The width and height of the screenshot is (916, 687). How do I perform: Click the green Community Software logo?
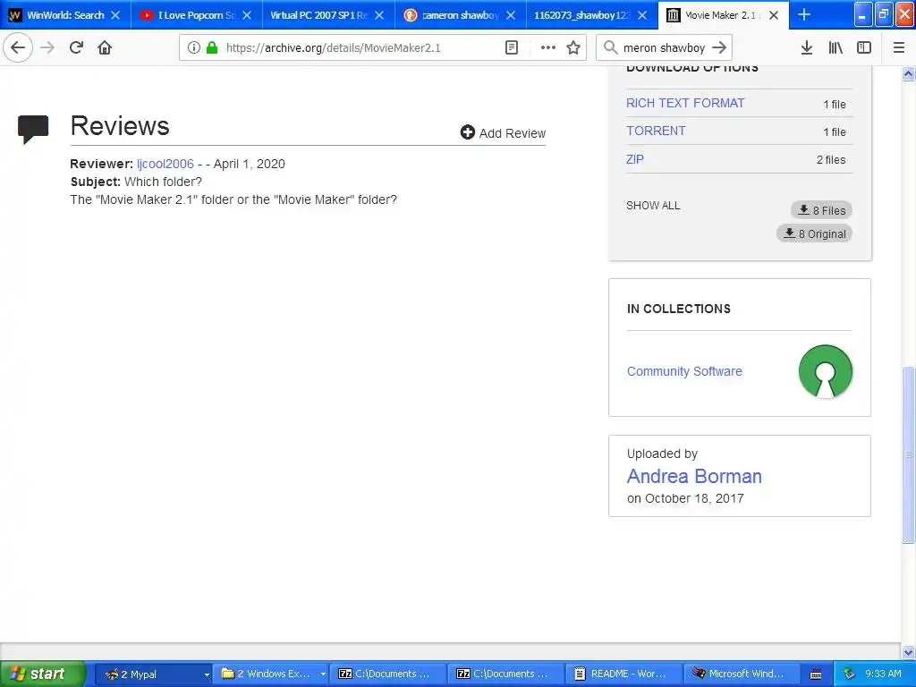pos(825,371)
